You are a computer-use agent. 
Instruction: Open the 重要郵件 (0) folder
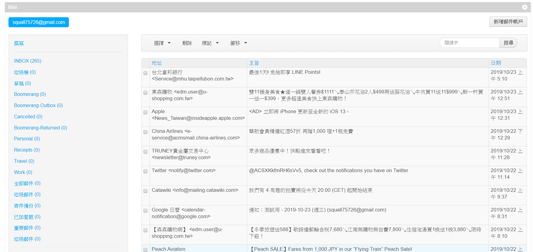[27, 228]
